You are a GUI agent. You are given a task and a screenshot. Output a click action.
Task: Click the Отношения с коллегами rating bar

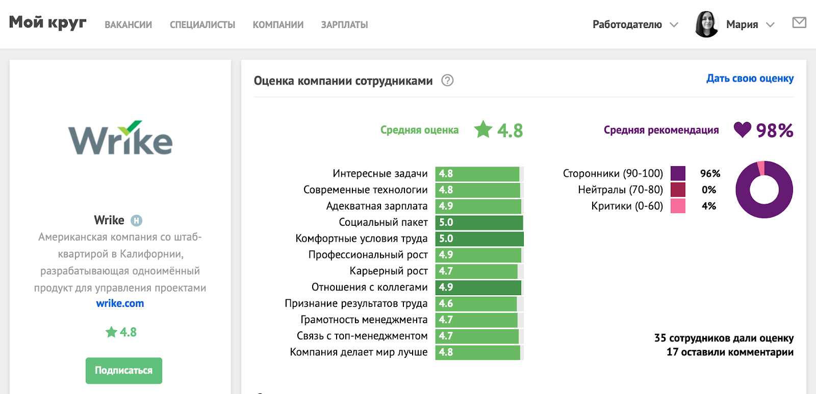[x=479, y=287]
